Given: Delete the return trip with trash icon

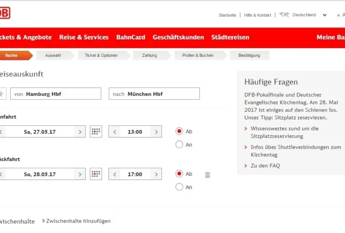Looking at the screenshot, I should point(207,175).
